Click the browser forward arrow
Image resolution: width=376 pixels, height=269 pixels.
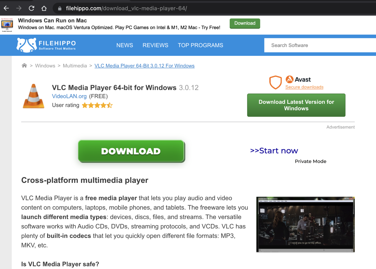point(19,8)
